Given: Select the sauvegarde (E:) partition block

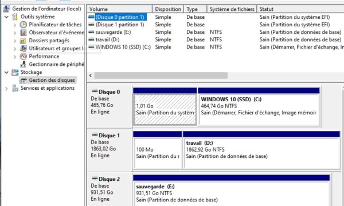Looking at the screenshot, I should tap(232, 193).
